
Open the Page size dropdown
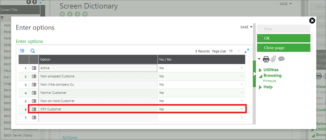239,51
